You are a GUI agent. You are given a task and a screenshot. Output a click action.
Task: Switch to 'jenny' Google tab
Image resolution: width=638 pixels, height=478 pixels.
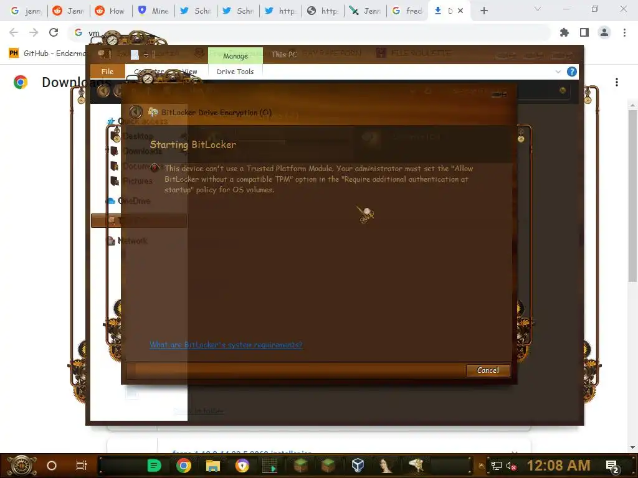pos(25,11)
